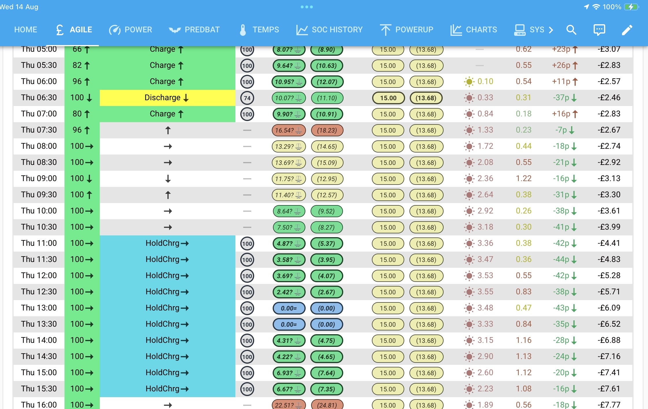Click the pound sign icon on AGILE tab
This screenshot has width=648, height=409.
pyautogui.click(x=60, y=30)
